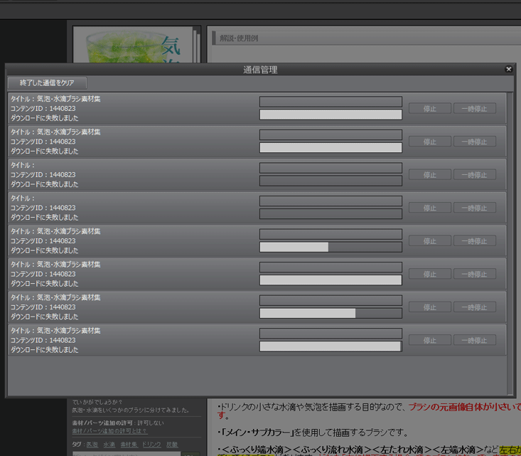Open the 炭酸 tag link
Image resolution: width=521 pixels, height=456 pixels.
172,445
